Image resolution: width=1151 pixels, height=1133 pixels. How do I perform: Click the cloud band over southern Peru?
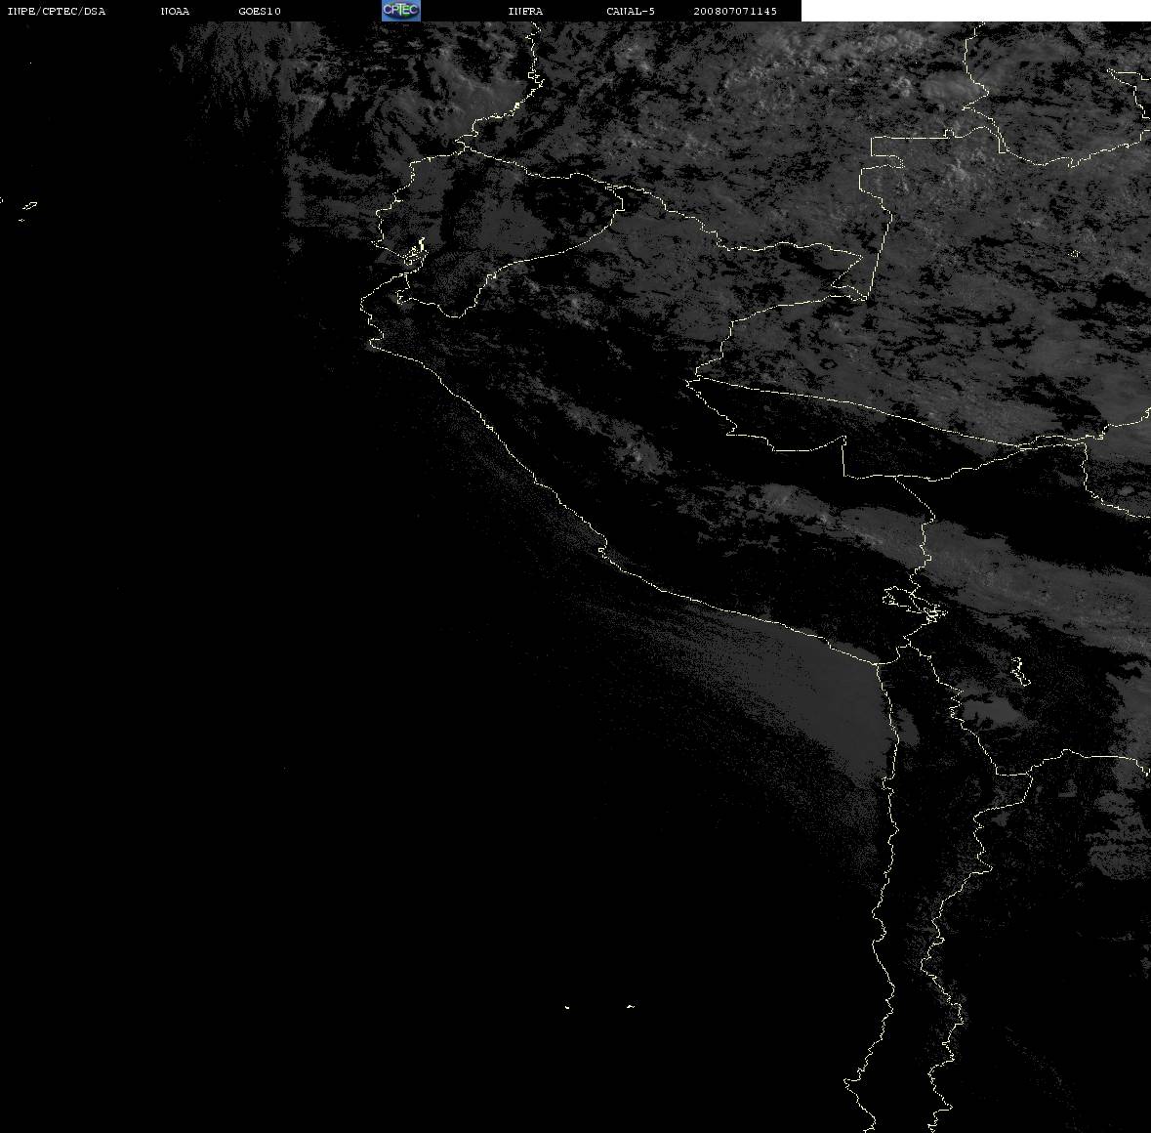click(x=844, y=518)
